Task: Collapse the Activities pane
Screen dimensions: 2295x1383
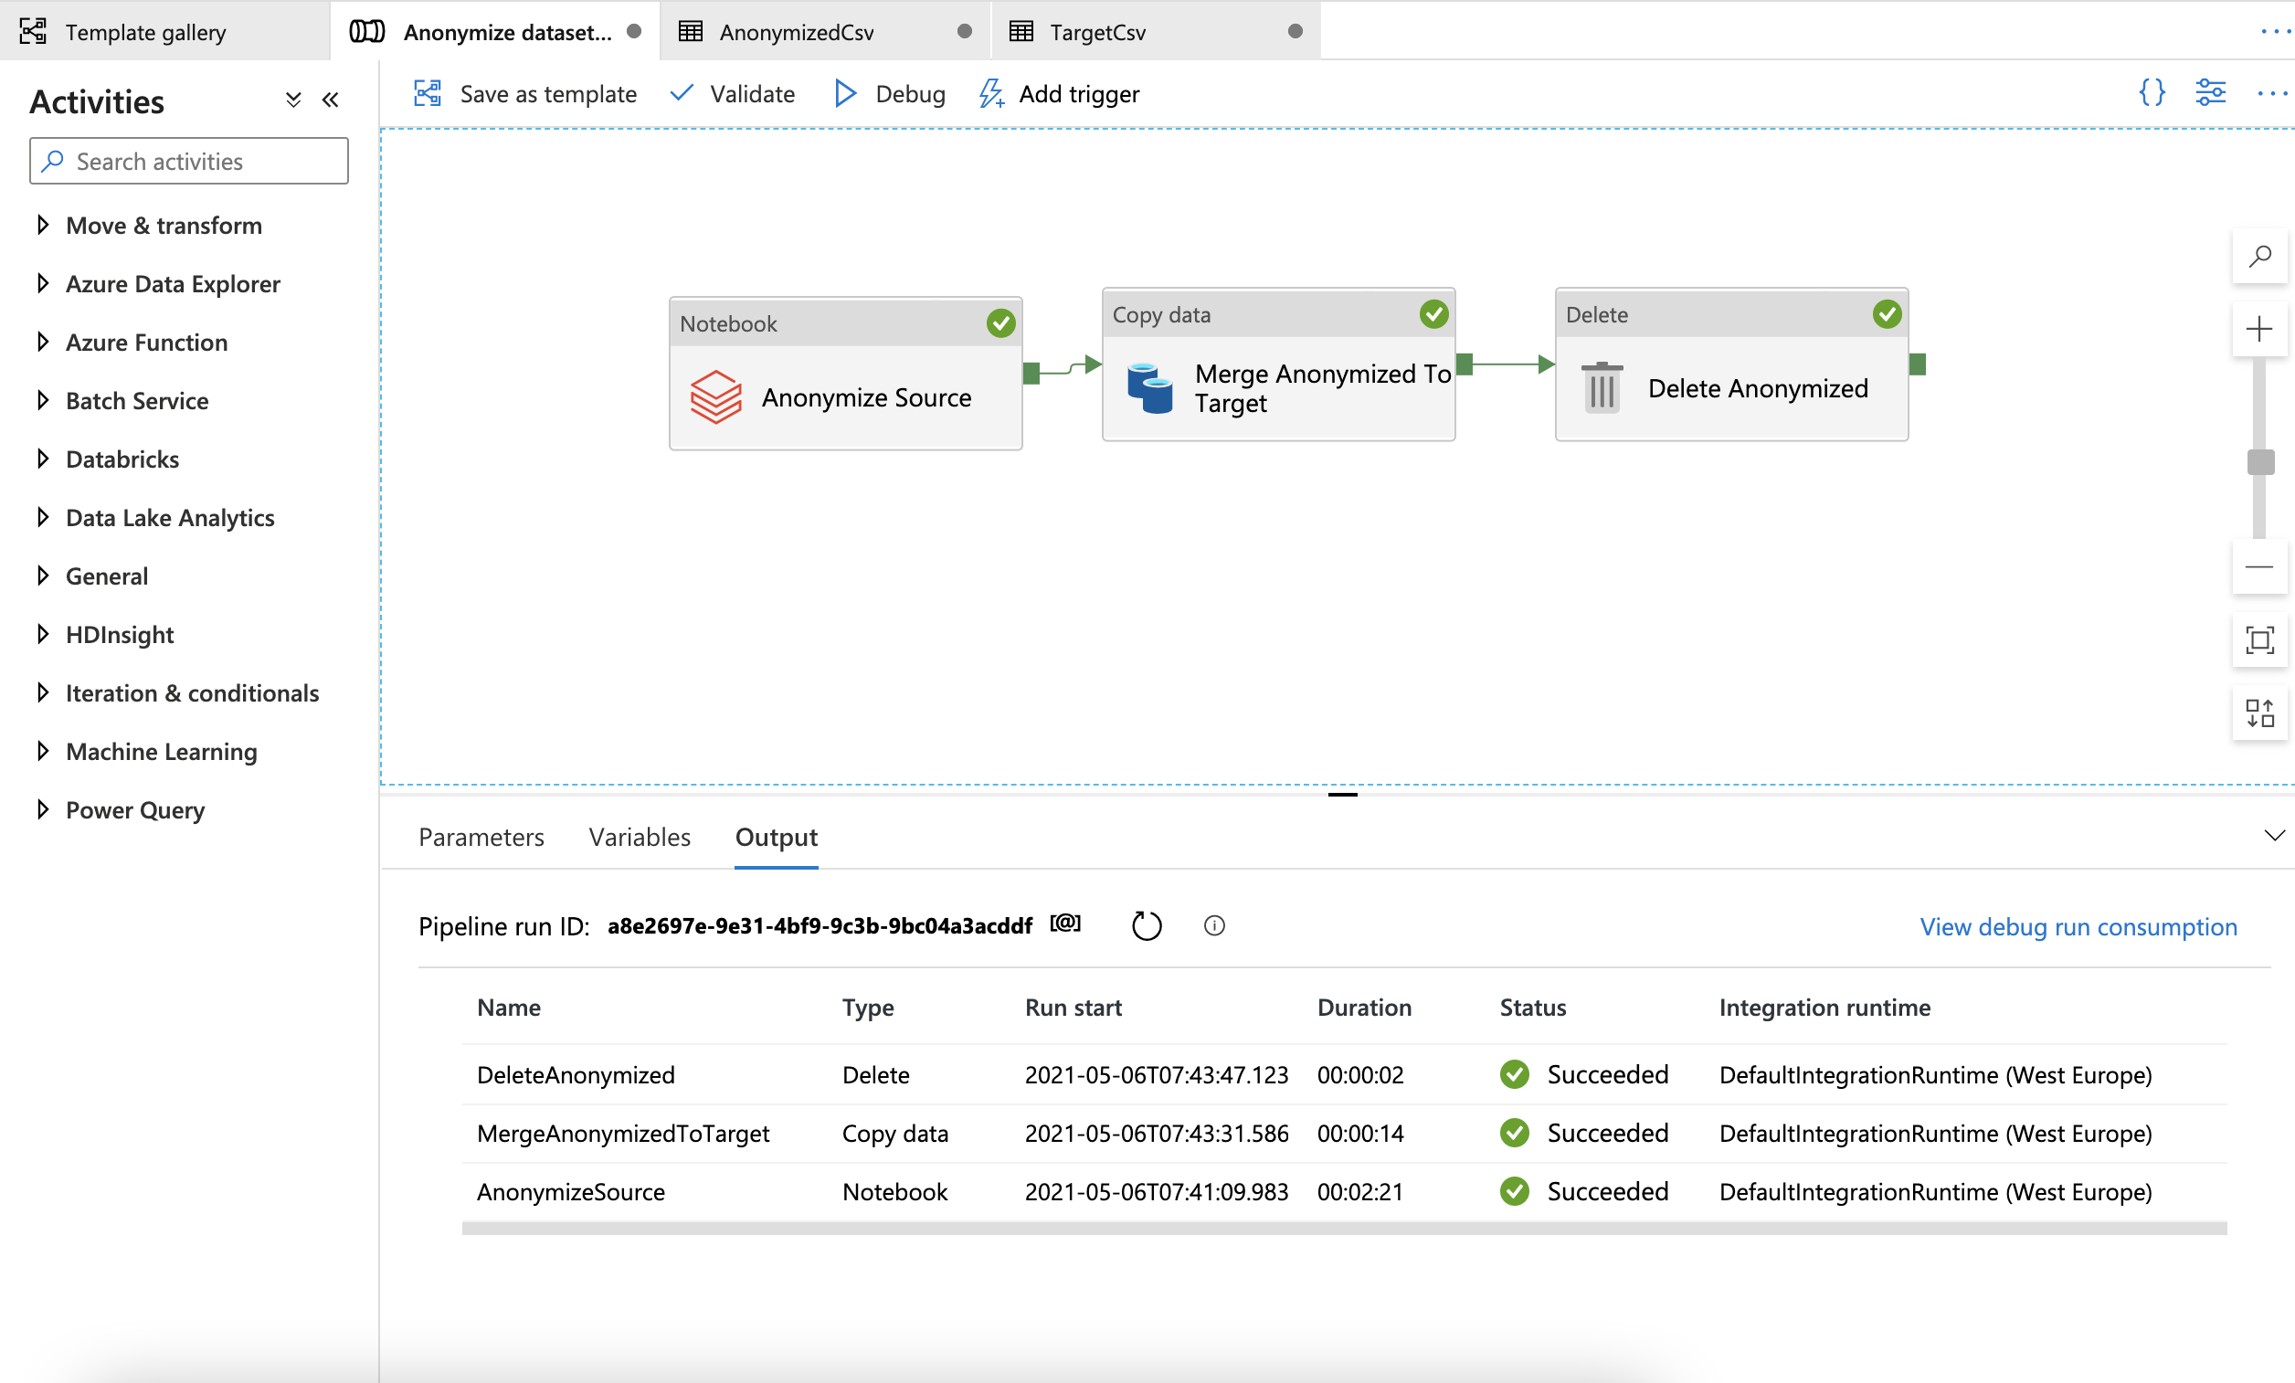Action: (331, 100)
